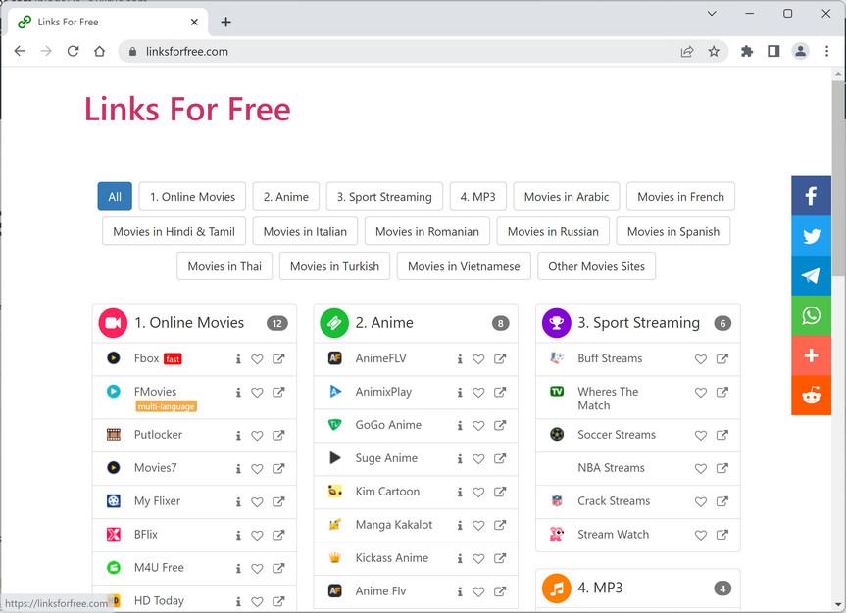Open NBA Streams external link icon

(722, 468)
